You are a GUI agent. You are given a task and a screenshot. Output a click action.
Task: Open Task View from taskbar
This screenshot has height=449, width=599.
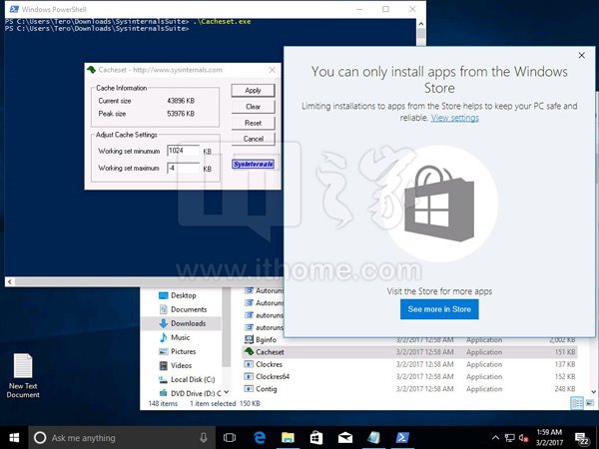[x=230, y=438]
